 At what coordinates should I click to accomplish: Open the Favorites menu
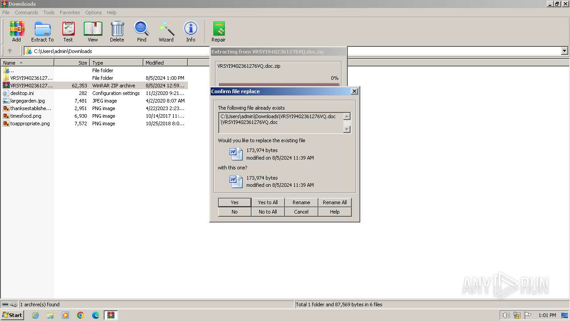tap(70, 12)
